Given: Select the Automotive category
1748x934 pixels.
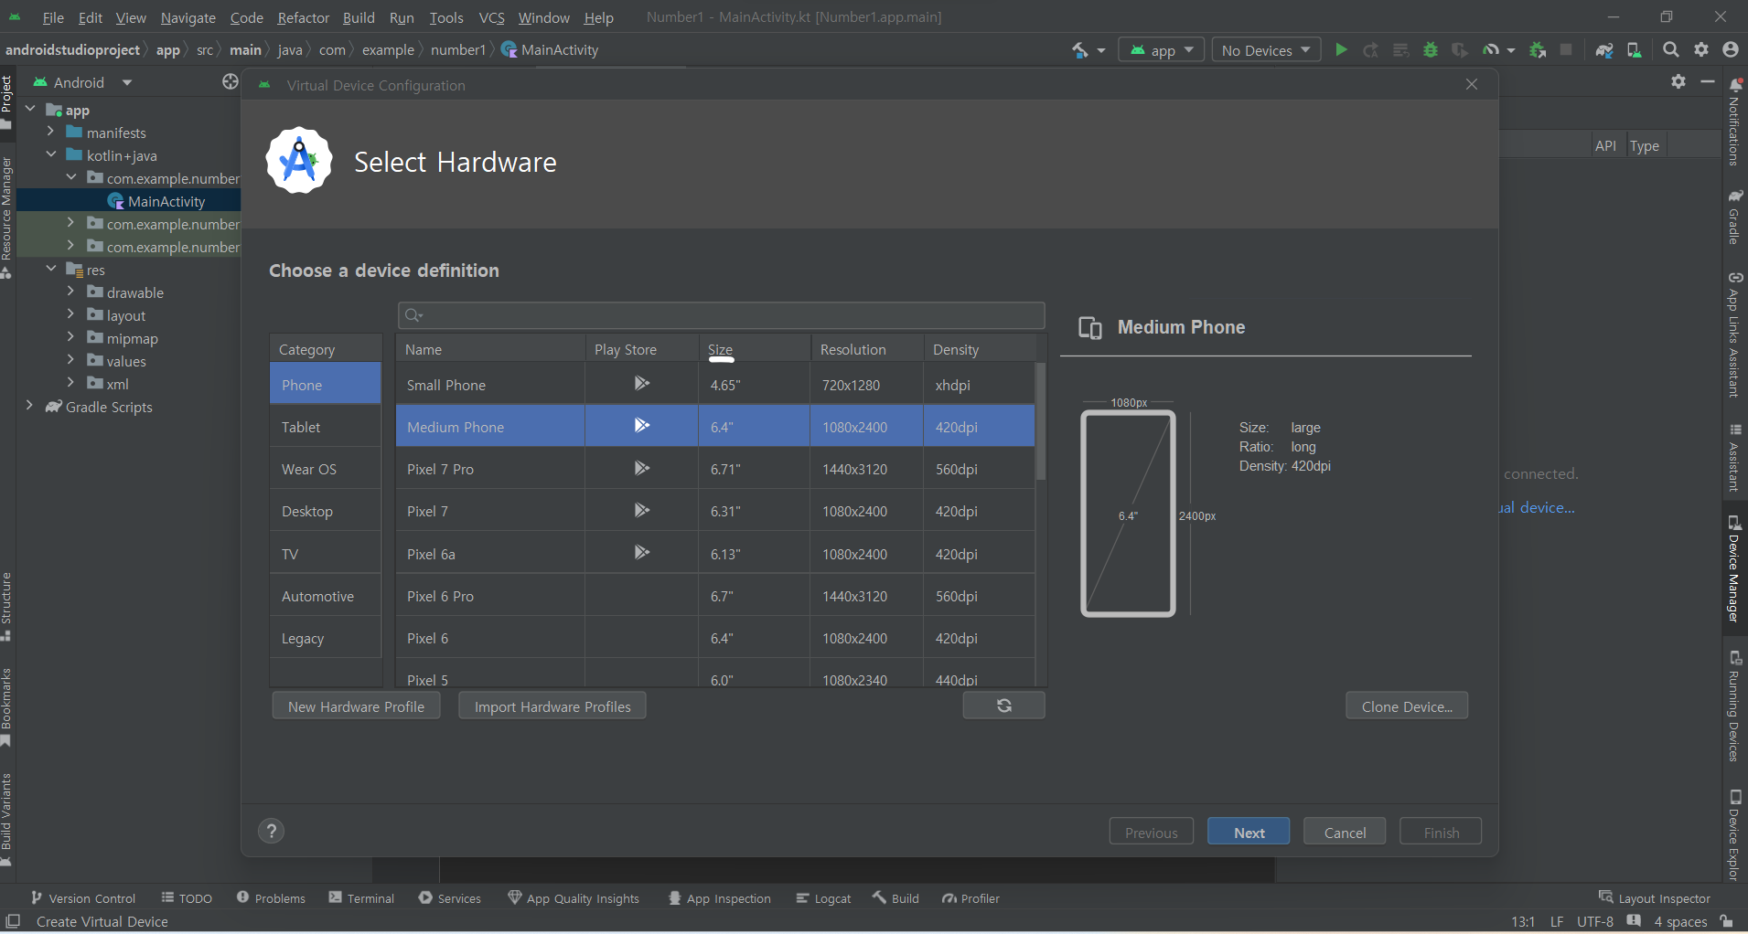Looking at the screenshot, I should (326, 596).
